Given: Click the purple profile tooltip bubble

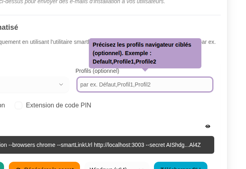Looking at the screenshot, I should [x=145, y=53].
